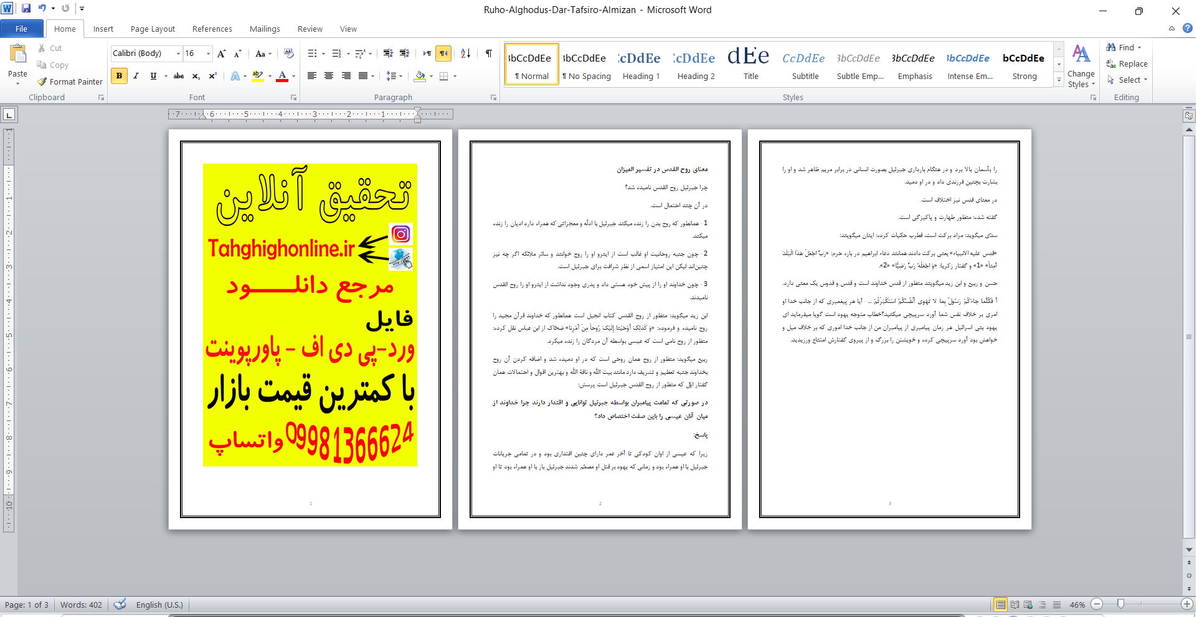Switch to References tab
Screen dimensions: 1197x617
[x=212, y=29]
